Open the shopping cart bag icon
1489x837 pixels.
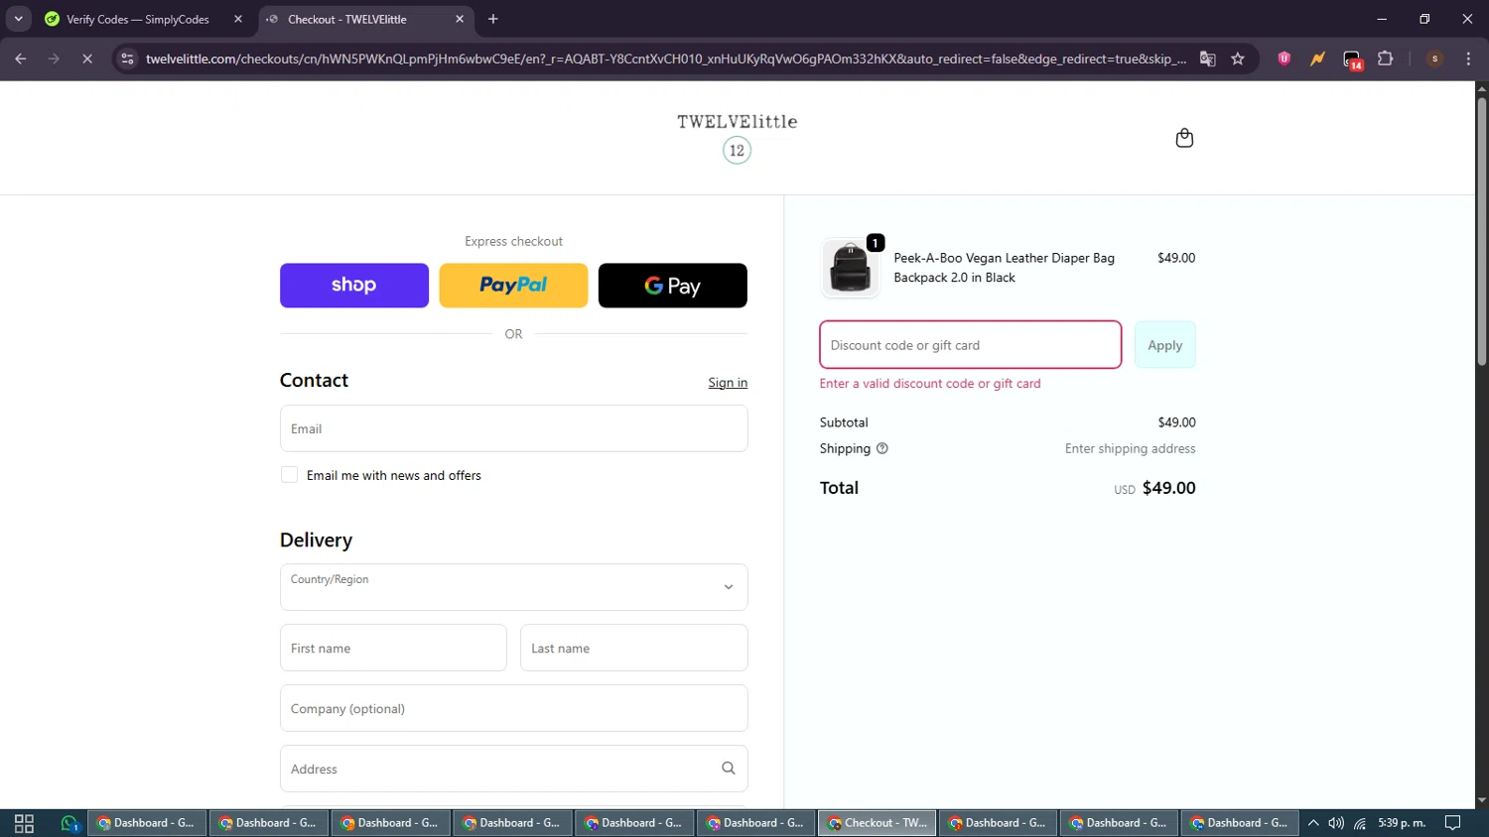click(x=1184, y=138)
